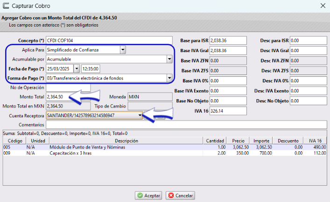This screenshot has height=202, width=330.
Task: Select the Cuenta Receptora SANTANDER combo box
Action: (94, 115)
